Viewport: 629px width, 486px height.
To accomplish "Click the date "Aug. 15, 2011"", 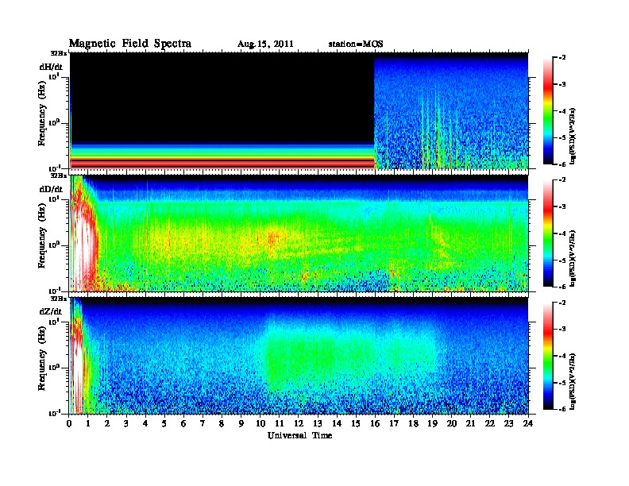I will click(265, 44).
